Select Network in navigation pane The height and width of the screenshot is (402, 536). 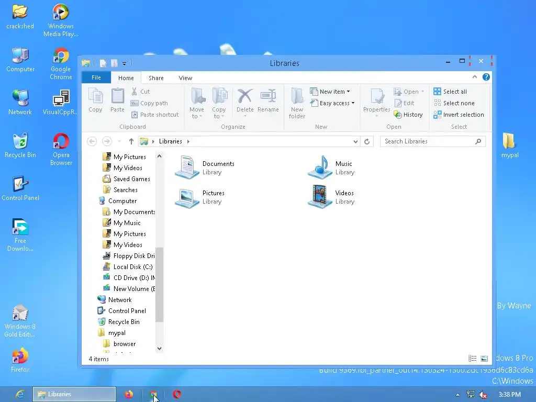pos(115,300)
